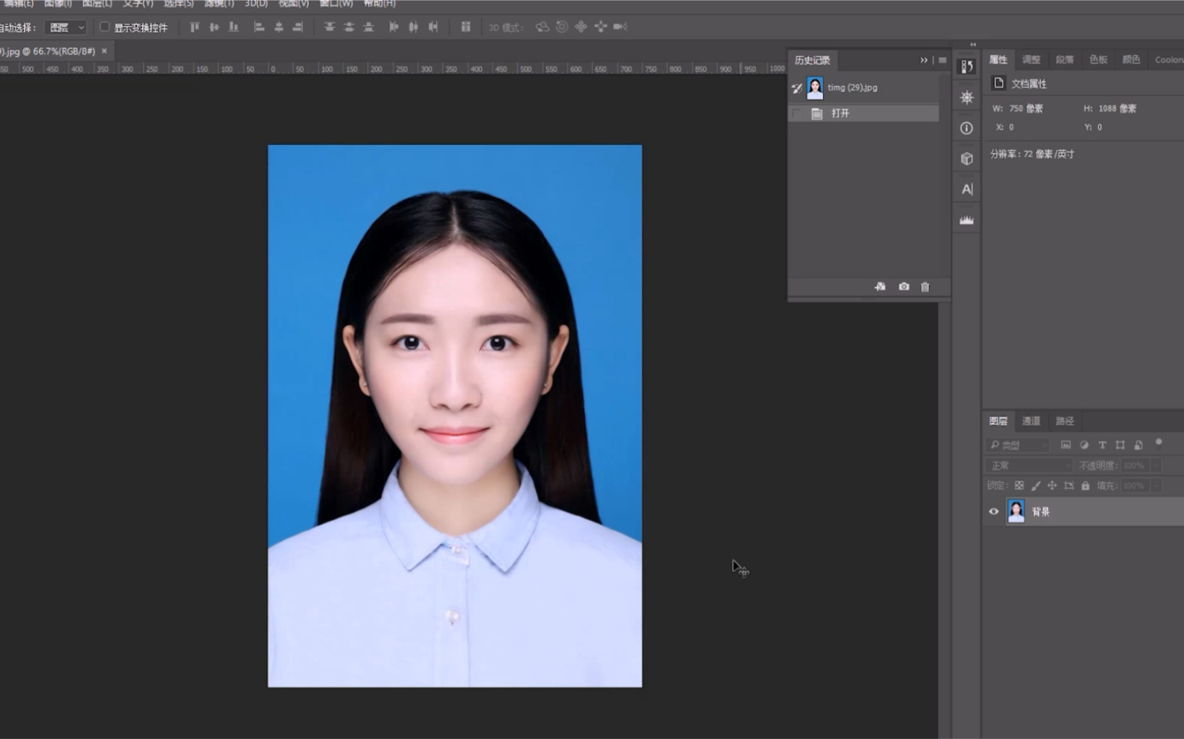Click the timg (29).jpg snapshot thumbnail
The width and height of the screenshot is (1184, 739).
tap(815, 88)
